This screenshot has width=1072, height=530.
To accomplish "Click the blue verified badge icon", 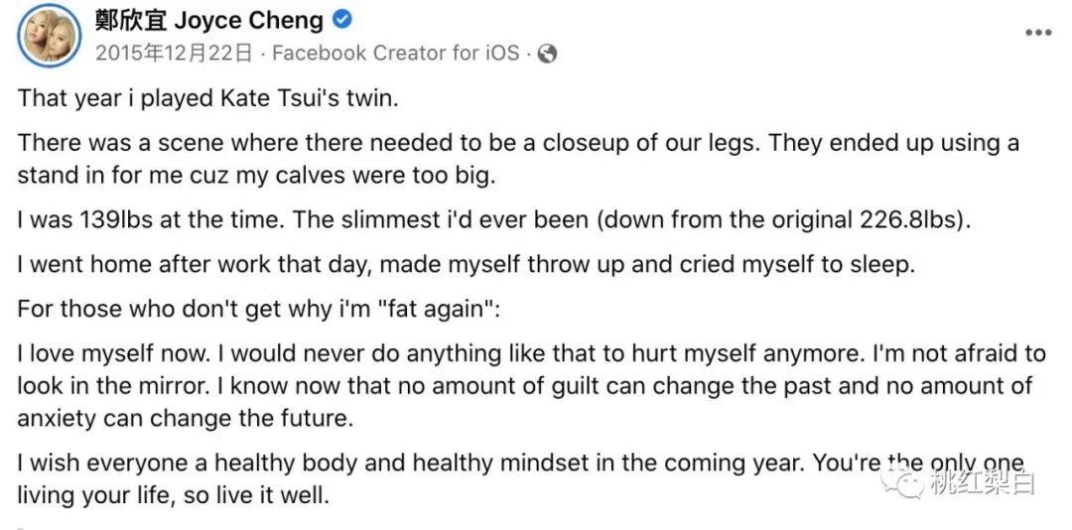I will 341,21.
